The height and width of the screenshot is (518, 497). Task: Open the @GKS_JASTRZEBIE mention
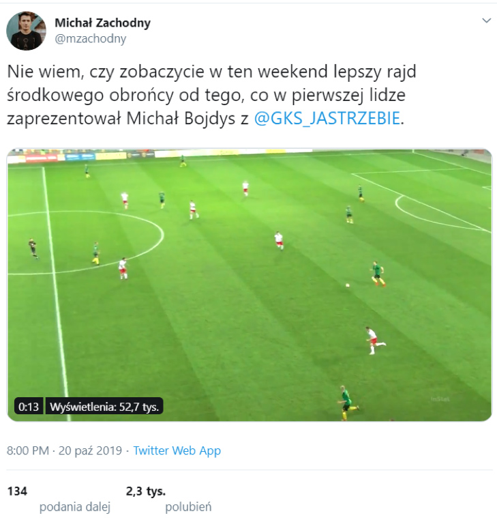coord(327,118)
